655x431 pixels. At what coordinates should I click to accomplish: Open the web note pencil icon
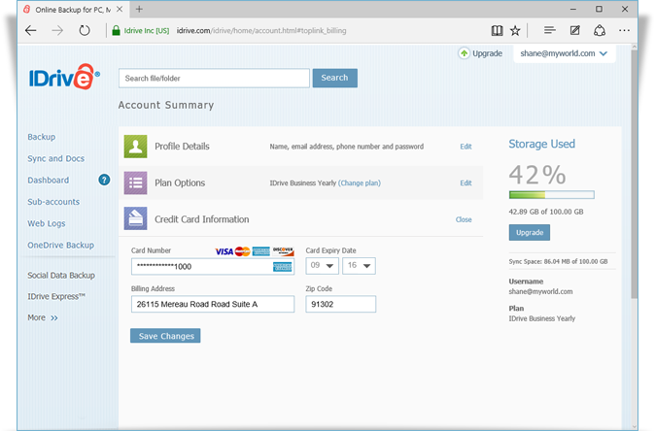pyautogui.click(x=574, y=30)
